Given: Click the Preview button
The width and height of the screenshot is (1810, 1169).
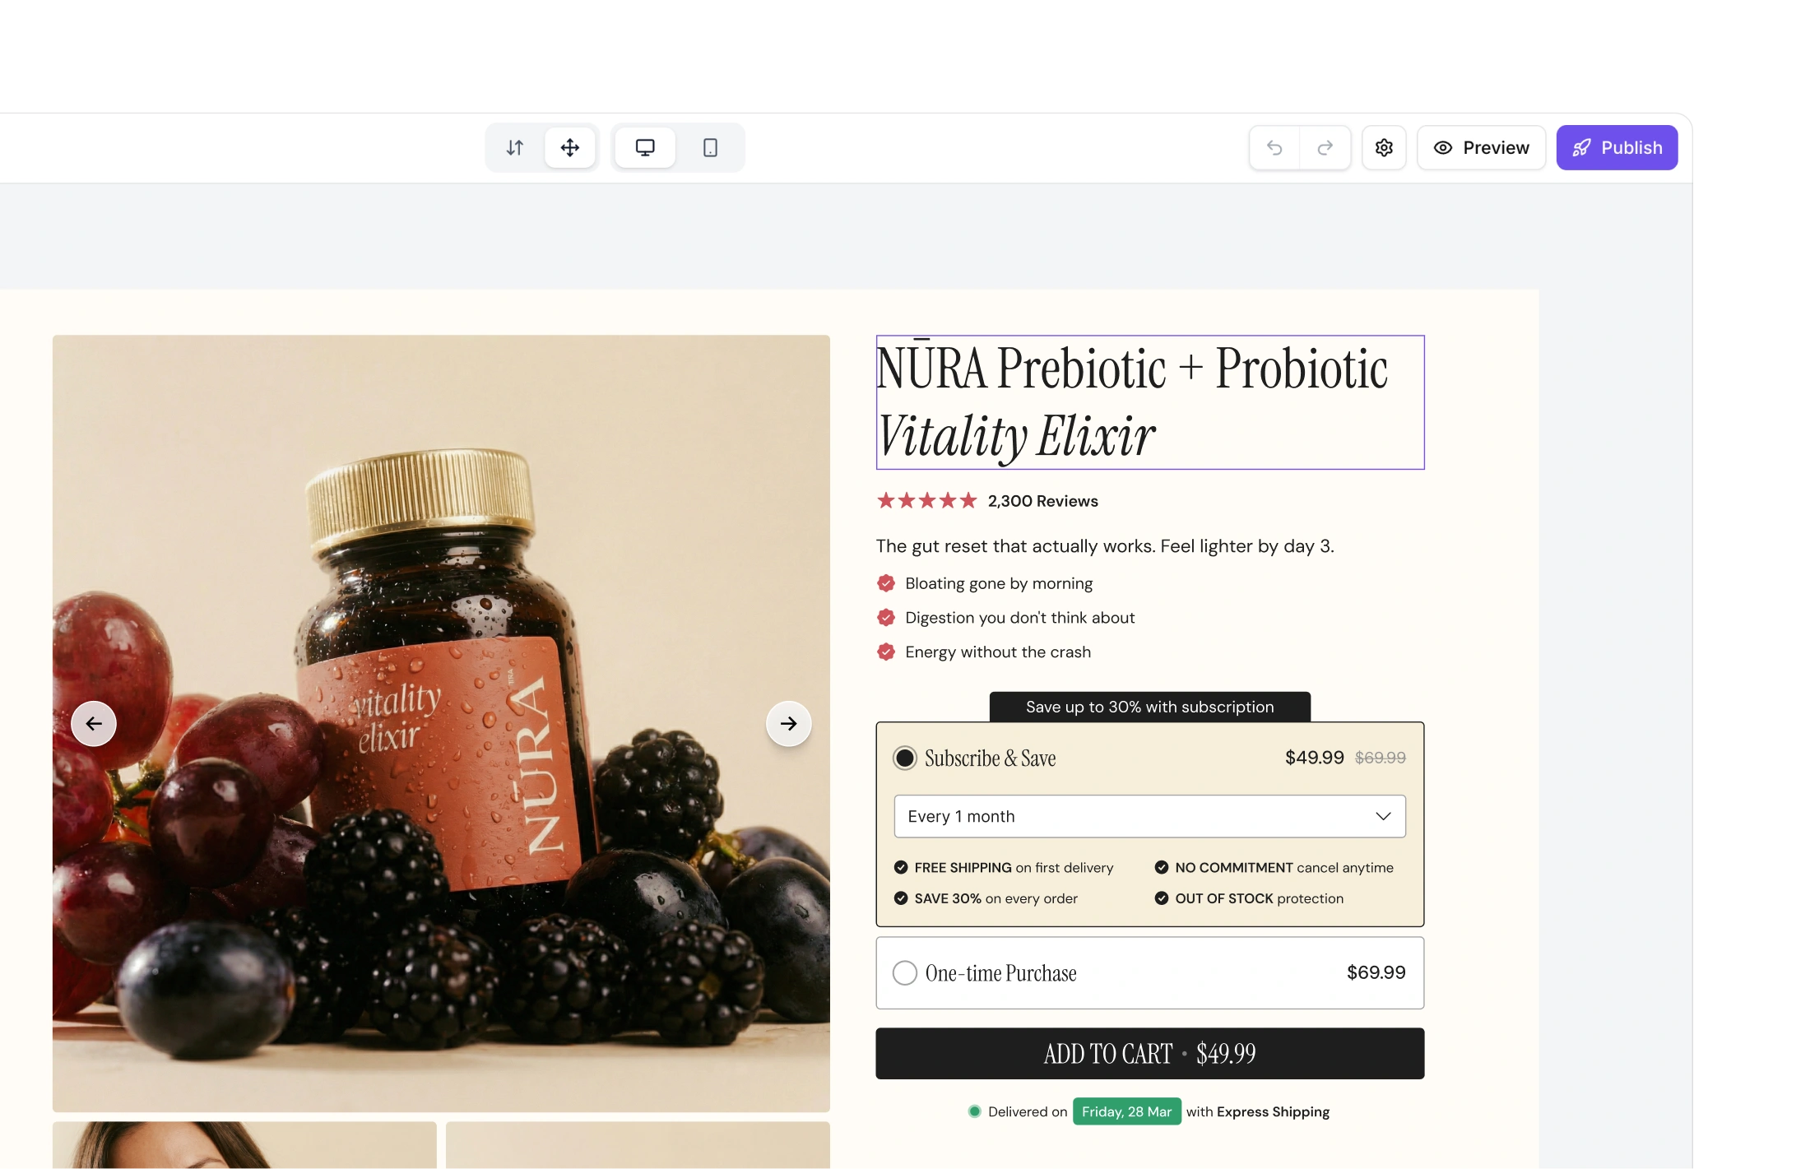Looking at the screenshot, I should coord(1481,148).
